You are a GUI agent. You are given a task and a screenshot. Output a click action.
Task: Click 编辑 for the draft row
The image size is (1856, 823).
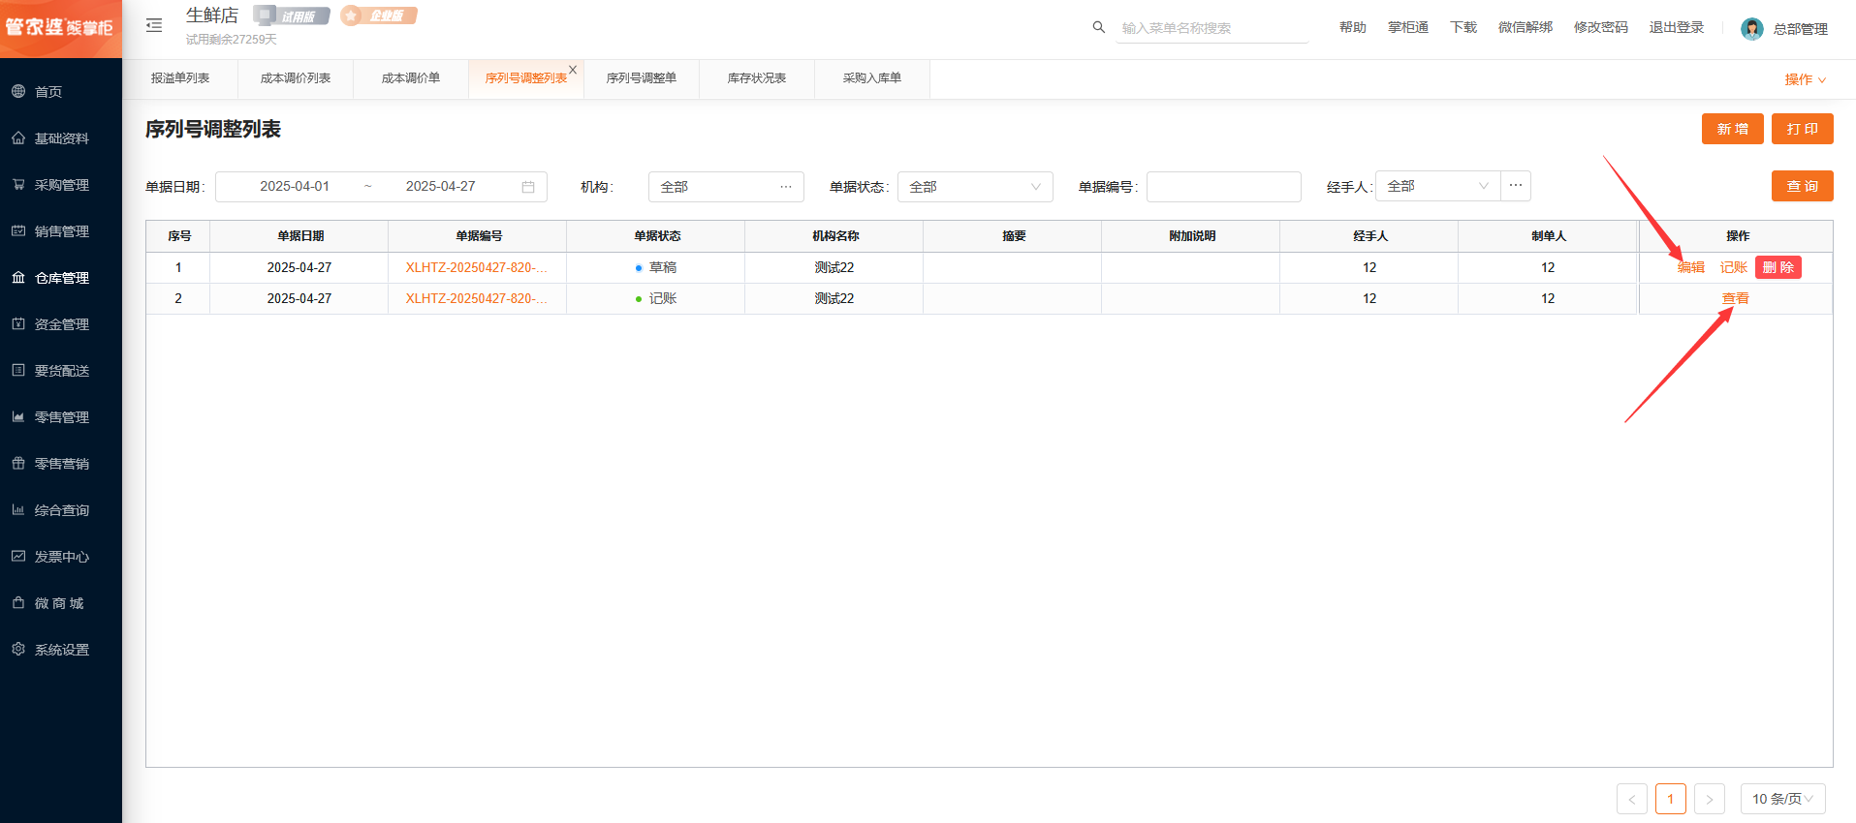pos(1691,267)
